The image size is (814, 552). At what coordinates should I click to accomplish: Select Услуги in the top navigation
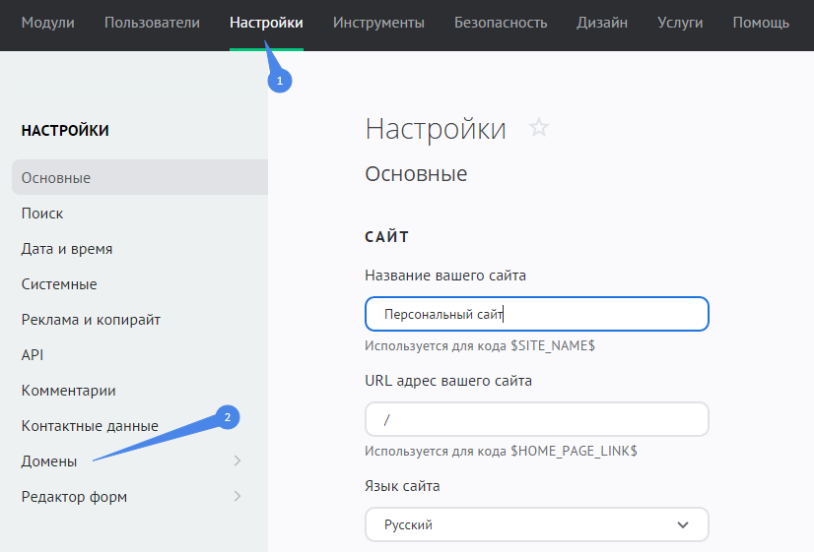click(680, 23)
